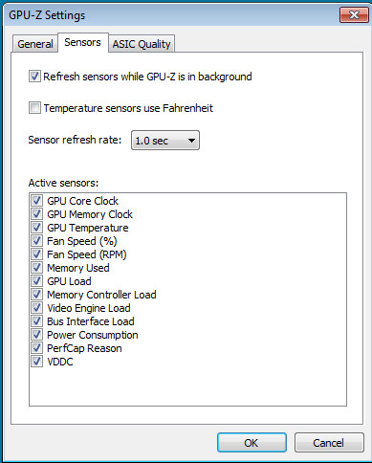Disable Memory Controller Load sensor

(36, 295)
